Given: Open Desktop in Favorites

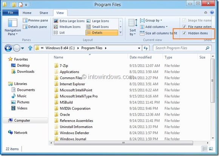Looking at the screenshot, I should tap(20, 65).
